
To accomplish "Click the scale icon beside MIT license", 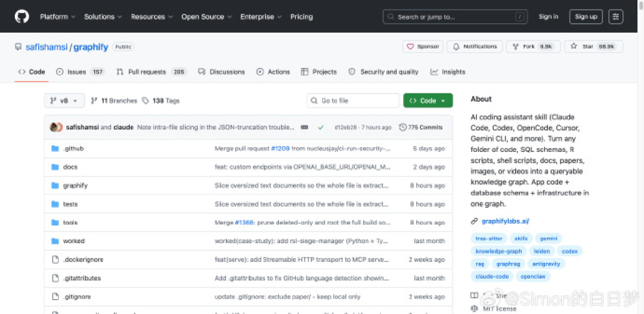I will click(475, 308).
